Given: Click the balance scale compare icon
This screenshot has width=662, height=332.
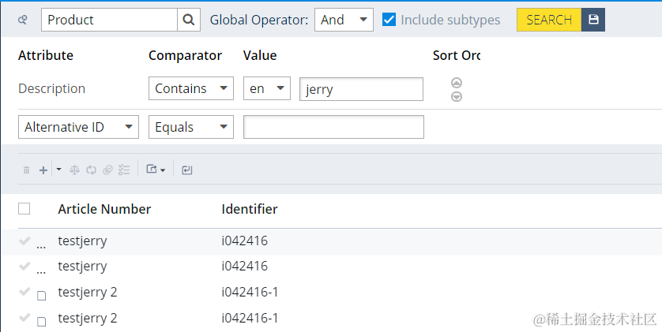Looking at the screenshot, I should coord(75,170).
